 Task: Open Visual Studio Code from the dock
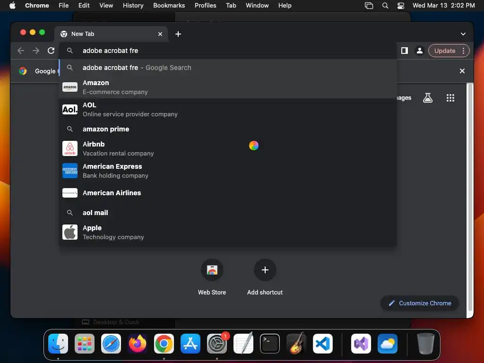pyautogui.click(x=322, y=344)
